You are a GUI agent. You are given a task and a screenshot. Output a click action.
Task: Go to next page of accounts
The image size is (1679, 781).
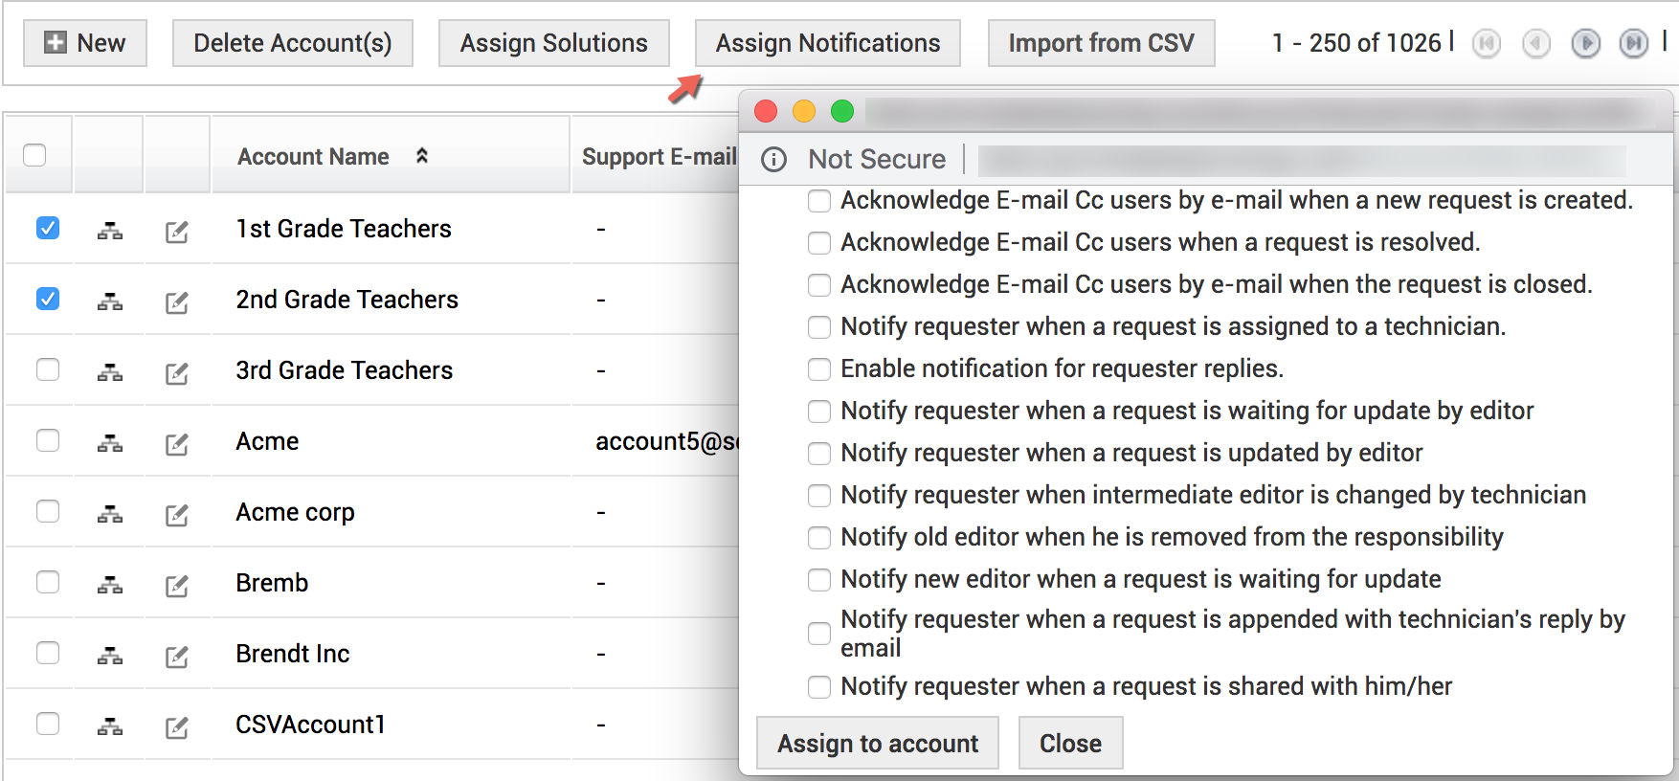pos(1585,43)
